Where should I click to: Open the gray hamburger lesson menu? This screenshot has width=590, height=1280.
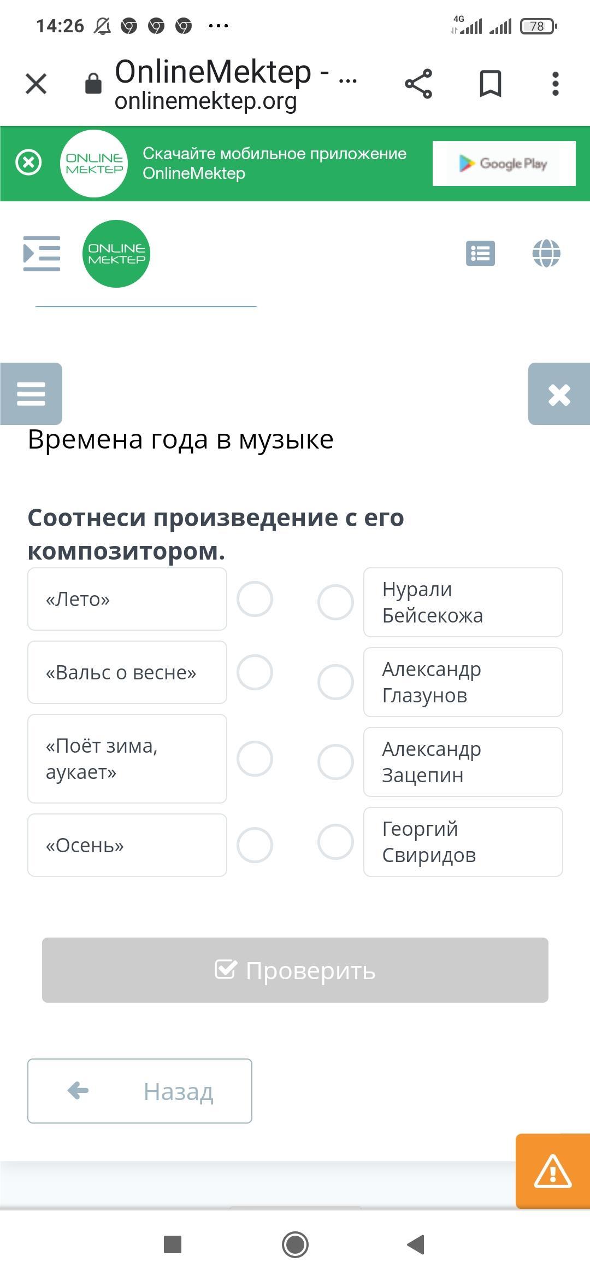click(31, 393)
